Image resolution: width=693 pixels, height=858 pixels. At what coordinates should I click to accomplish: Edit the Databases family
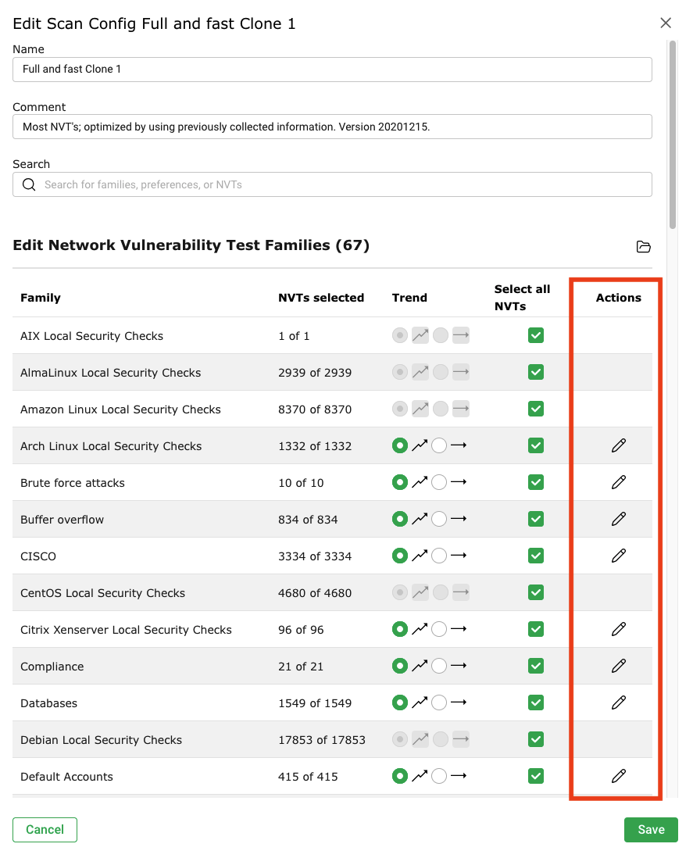[618, 702]
